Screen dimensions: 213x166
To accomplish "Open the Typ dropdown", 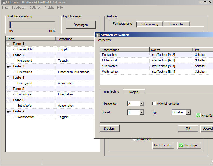I will tap(188, 112).
